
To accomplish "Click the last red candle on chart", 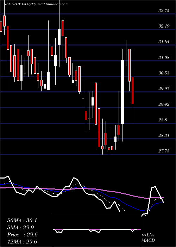I will pos(133,91).
